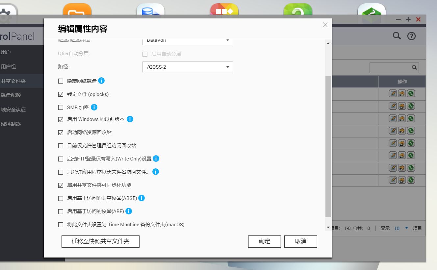Disable 启用 Windows 的以前版本 checkbox
437x270 pixels.
pyautogui.click(x=61, y=119)
